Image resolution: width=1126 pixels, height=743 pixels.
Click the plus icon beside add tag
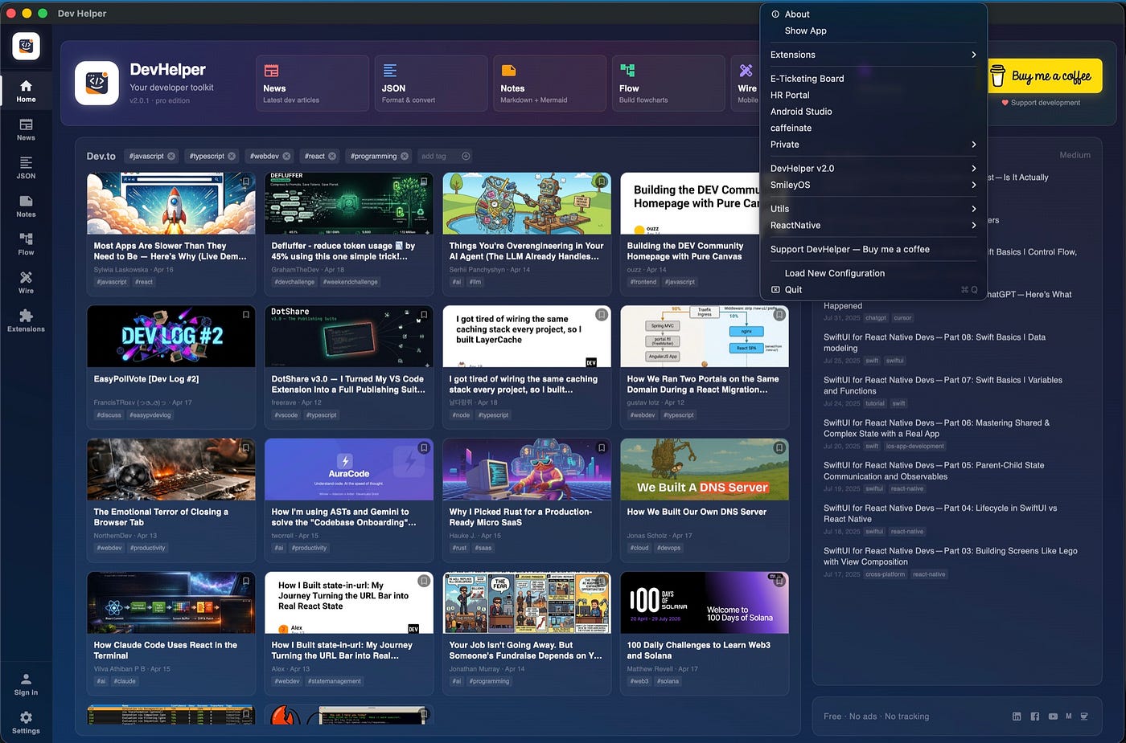[x=466, y=156]
